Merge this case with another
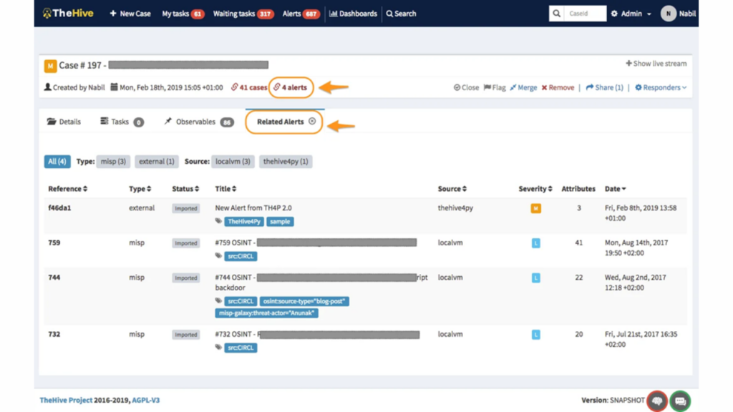The image size is (733, 412). pyautogui.click(x=523, y=87)
